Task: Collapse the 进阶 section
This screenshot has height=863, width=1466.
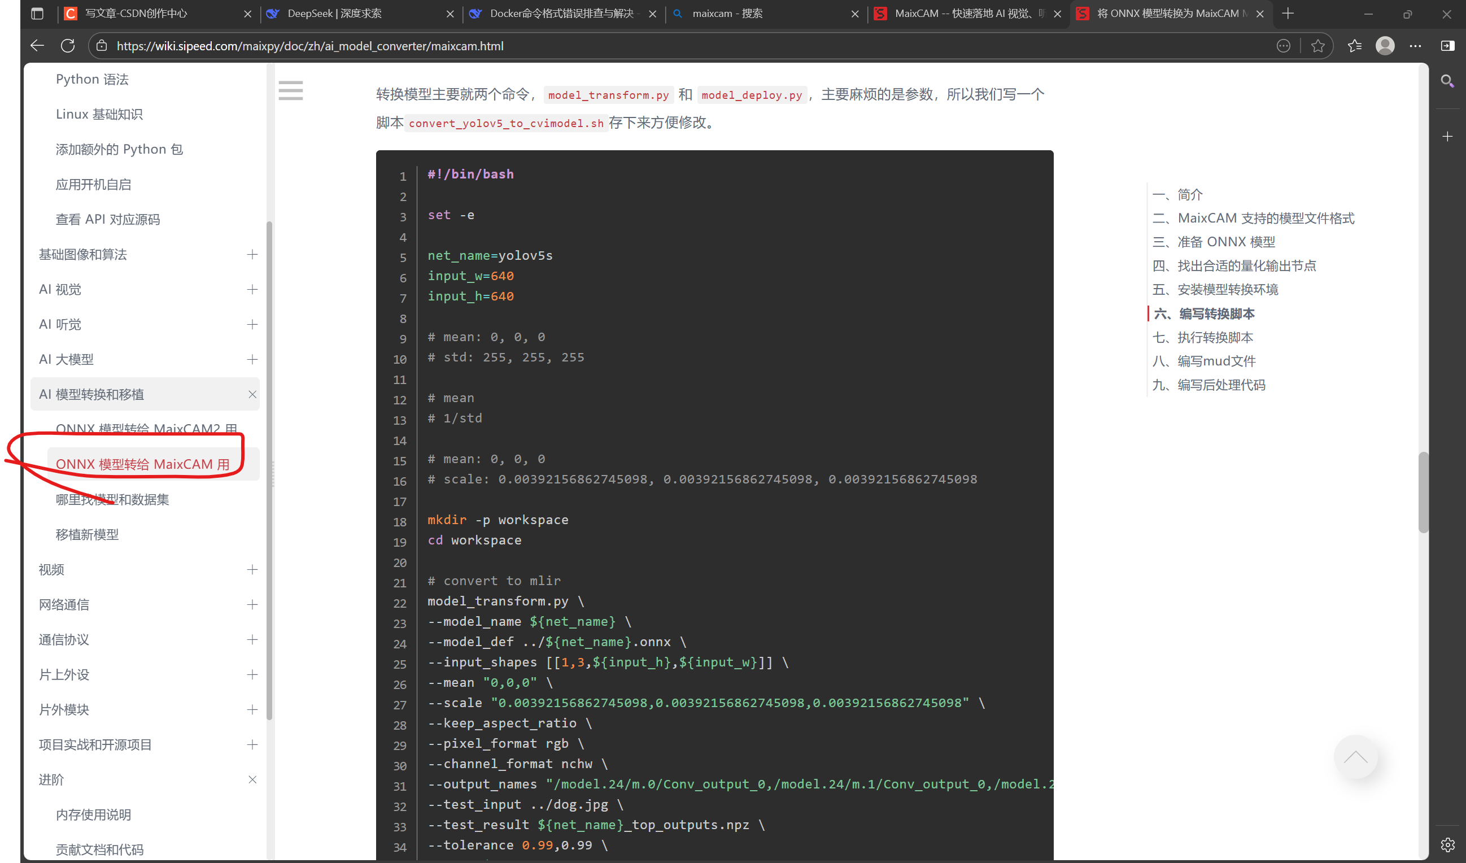Action: [x=252, y=780]
